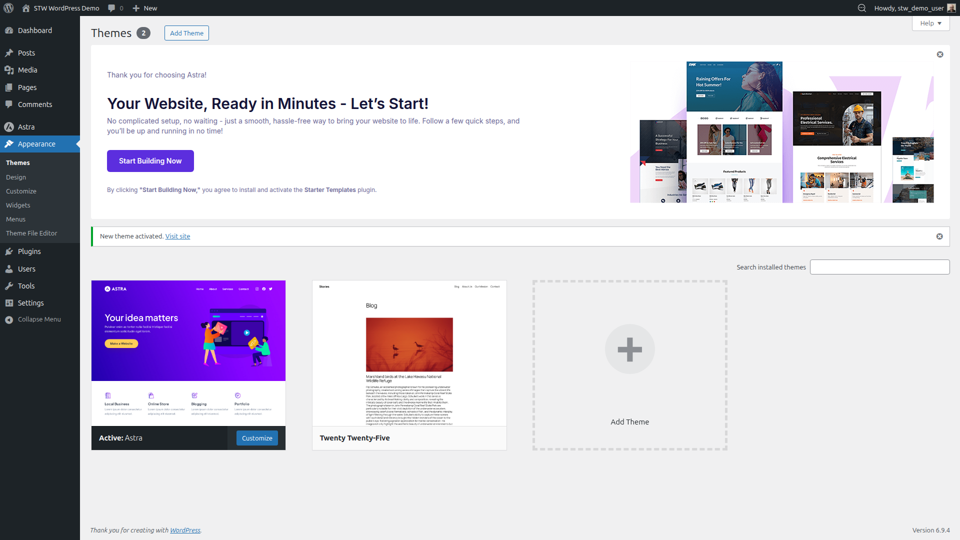Dismiss the Astra welcome banner
This screenshot has height=540, width=960.
(x=940, y=54)
